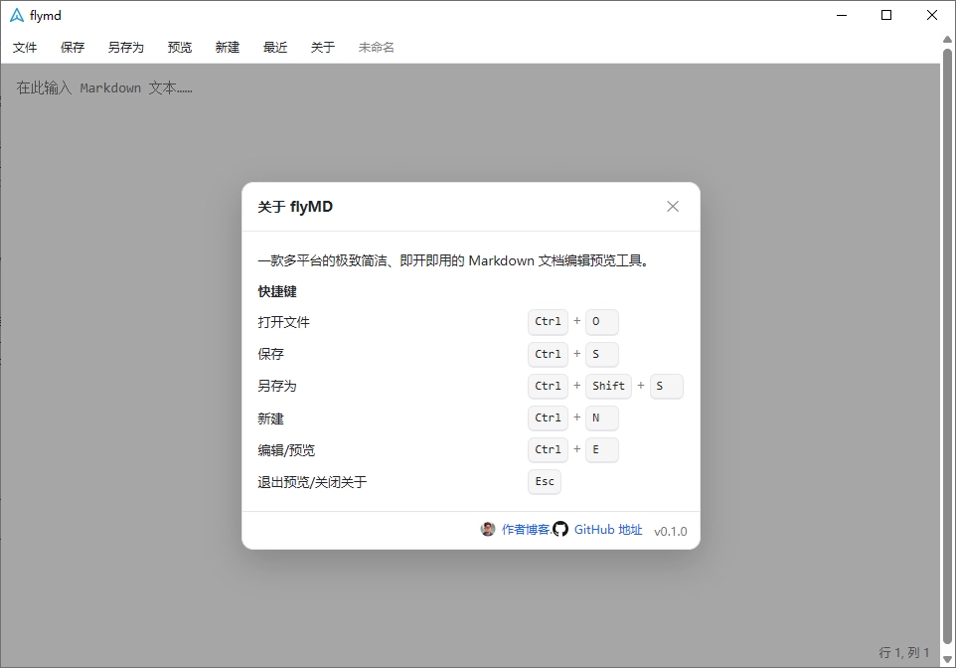
Task: Visit the GitHub 地址 link
Action: coord(608,530)
